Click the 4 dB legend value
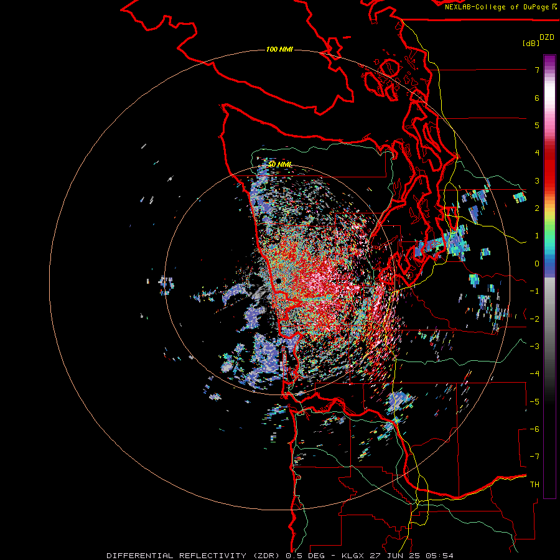This screenshot has width=560, height=560. point(537,153)
